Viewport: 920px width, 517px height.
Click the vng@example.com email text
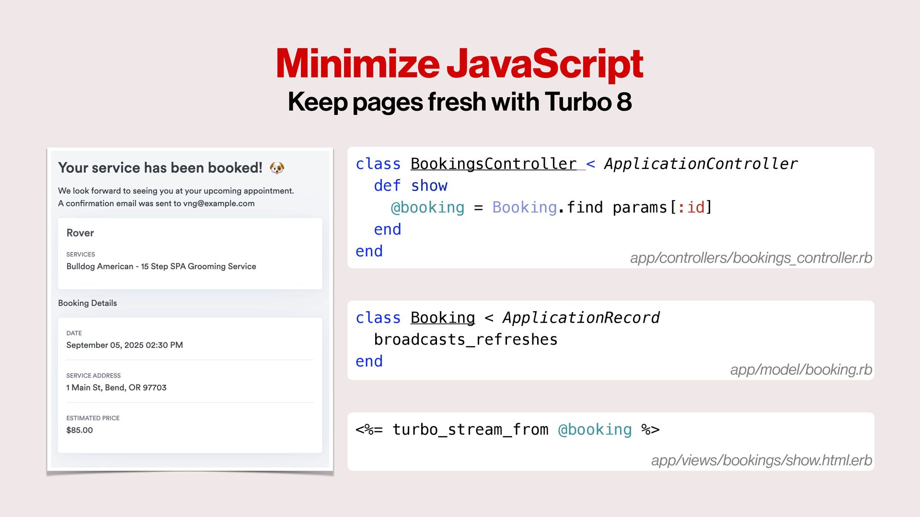click(x=218, y=203)
